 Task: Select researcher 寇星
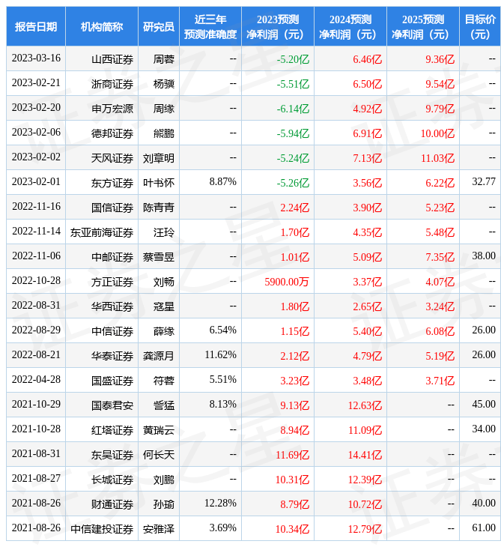tap(164, 307)
